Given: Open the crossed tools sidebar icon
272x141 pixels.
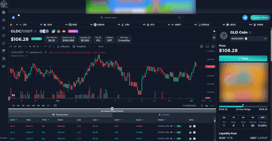Looking at the screenshot, I should pyautogui.click(x=4, y=59).
